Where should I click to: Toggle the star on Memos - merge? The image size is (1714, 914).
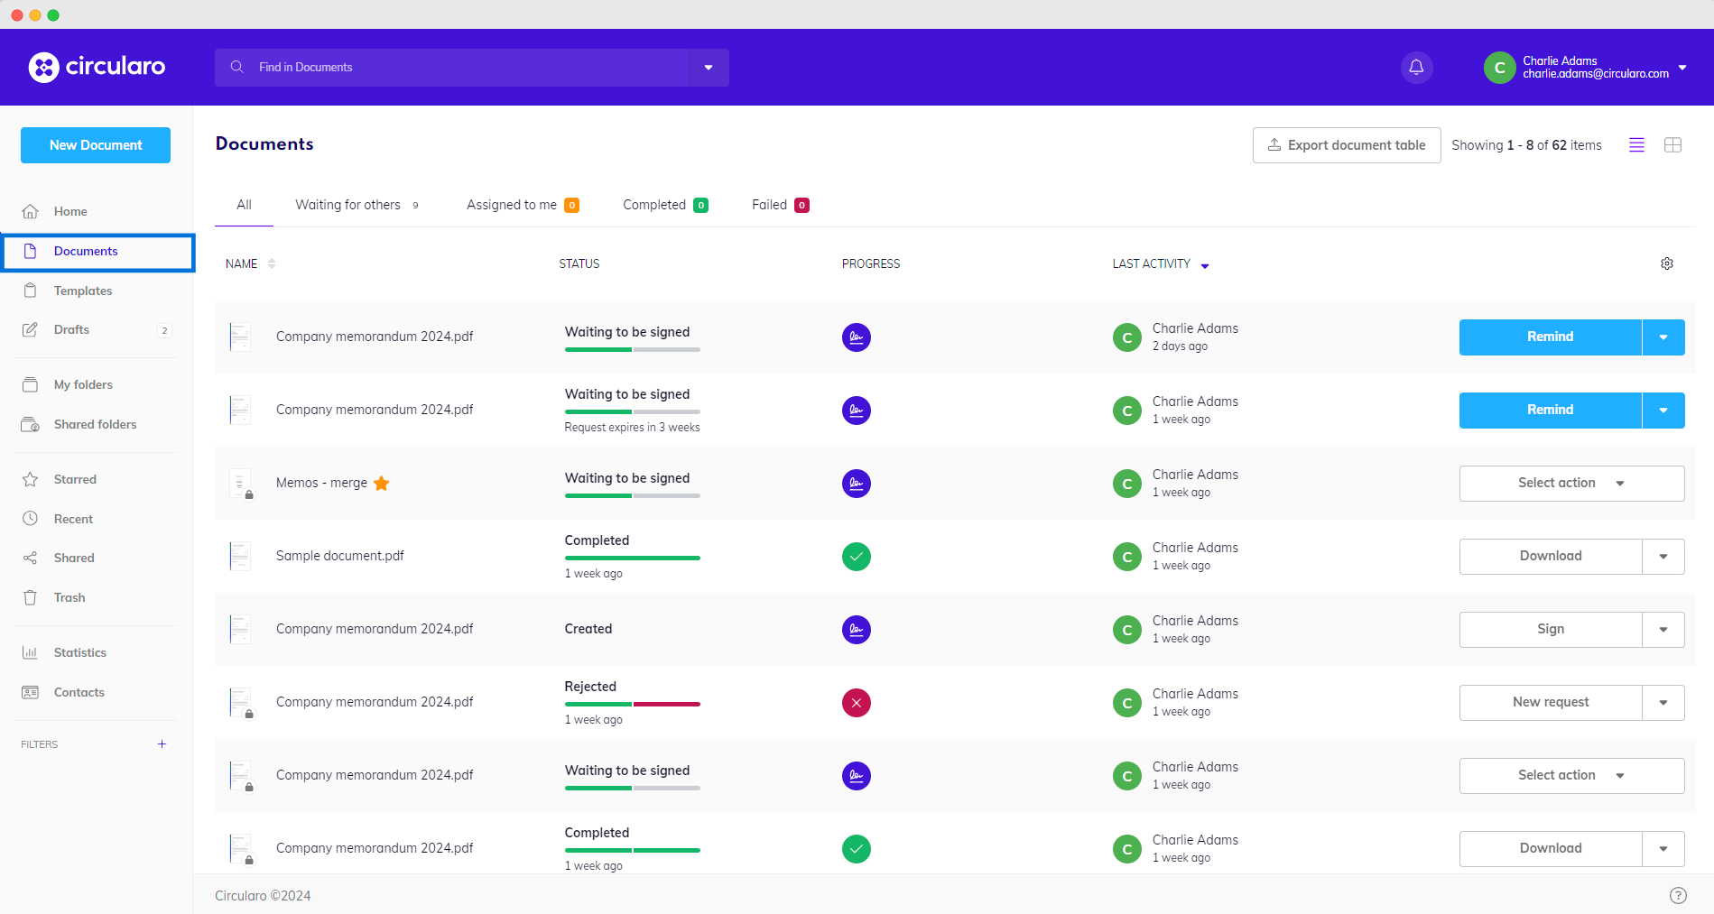click(382, 484)
